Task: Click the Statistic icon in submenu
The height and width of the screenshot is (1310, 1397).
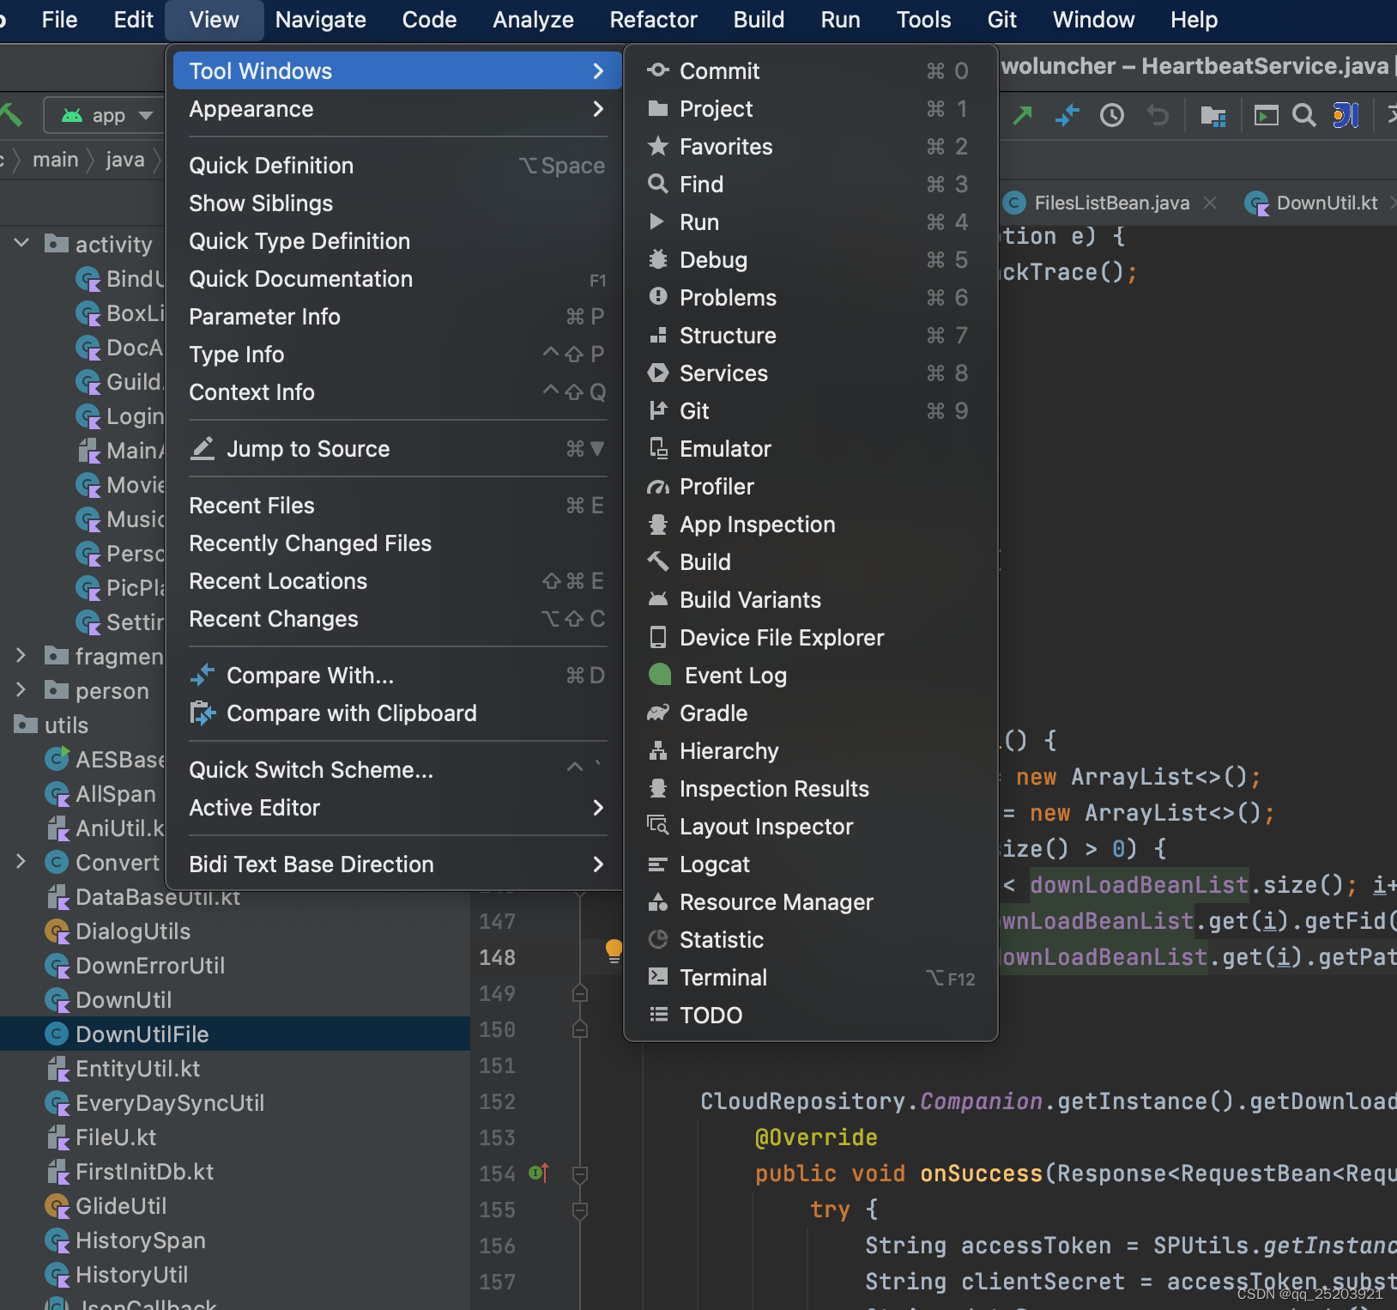Action: click(658, 940)
